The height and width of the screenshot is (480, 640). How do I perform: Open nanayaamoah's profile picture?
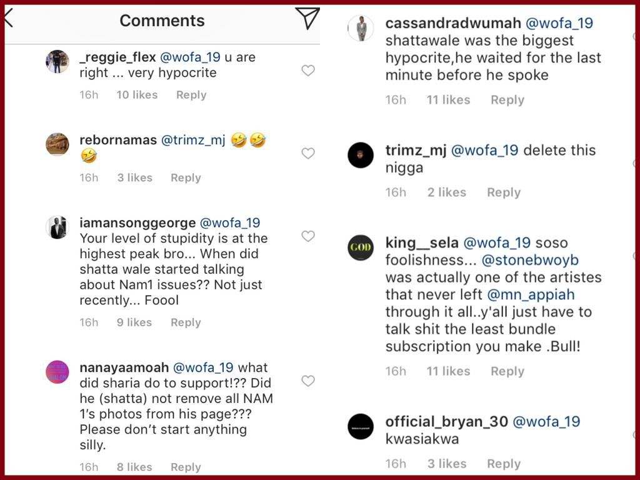(x=57, y=372)
